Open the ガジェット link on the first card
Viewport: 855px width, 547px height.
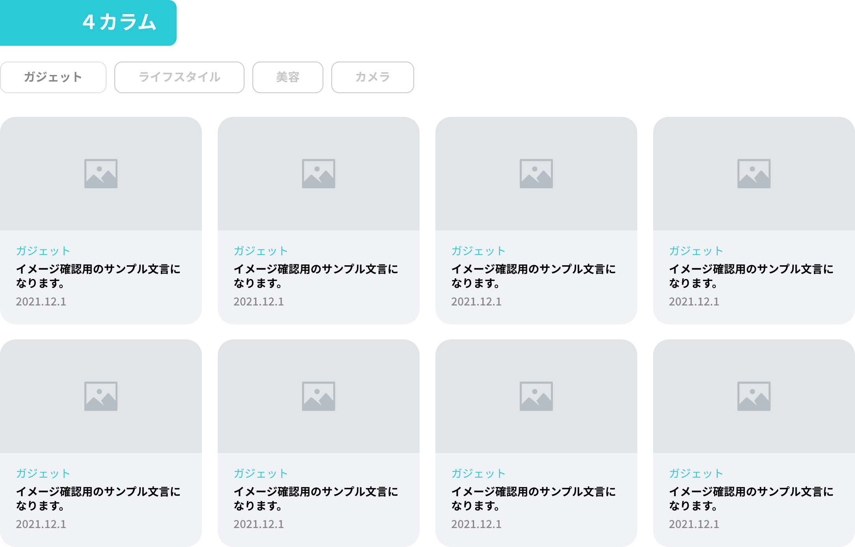click(x=43, y=250)
